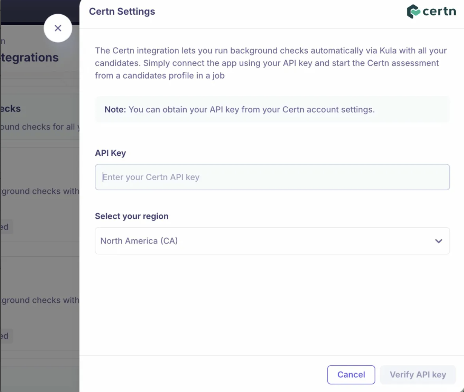Click the Integrations heading behind the panel
This screenshot has height=392, width=464.
(30, 58)
